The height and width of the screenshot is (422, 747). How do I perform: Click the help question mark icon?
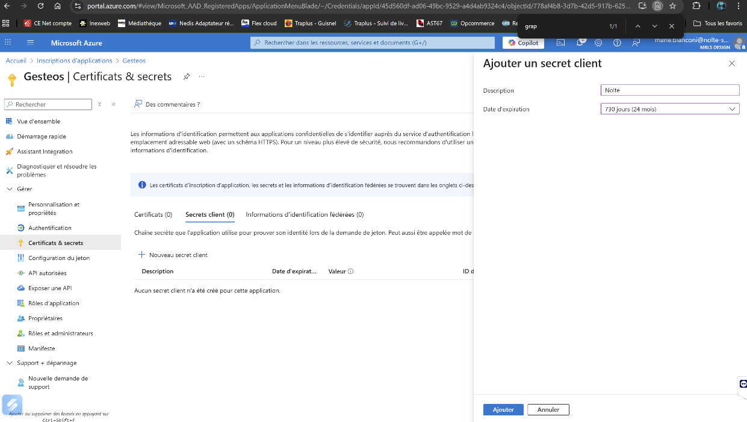pos(617,43)
